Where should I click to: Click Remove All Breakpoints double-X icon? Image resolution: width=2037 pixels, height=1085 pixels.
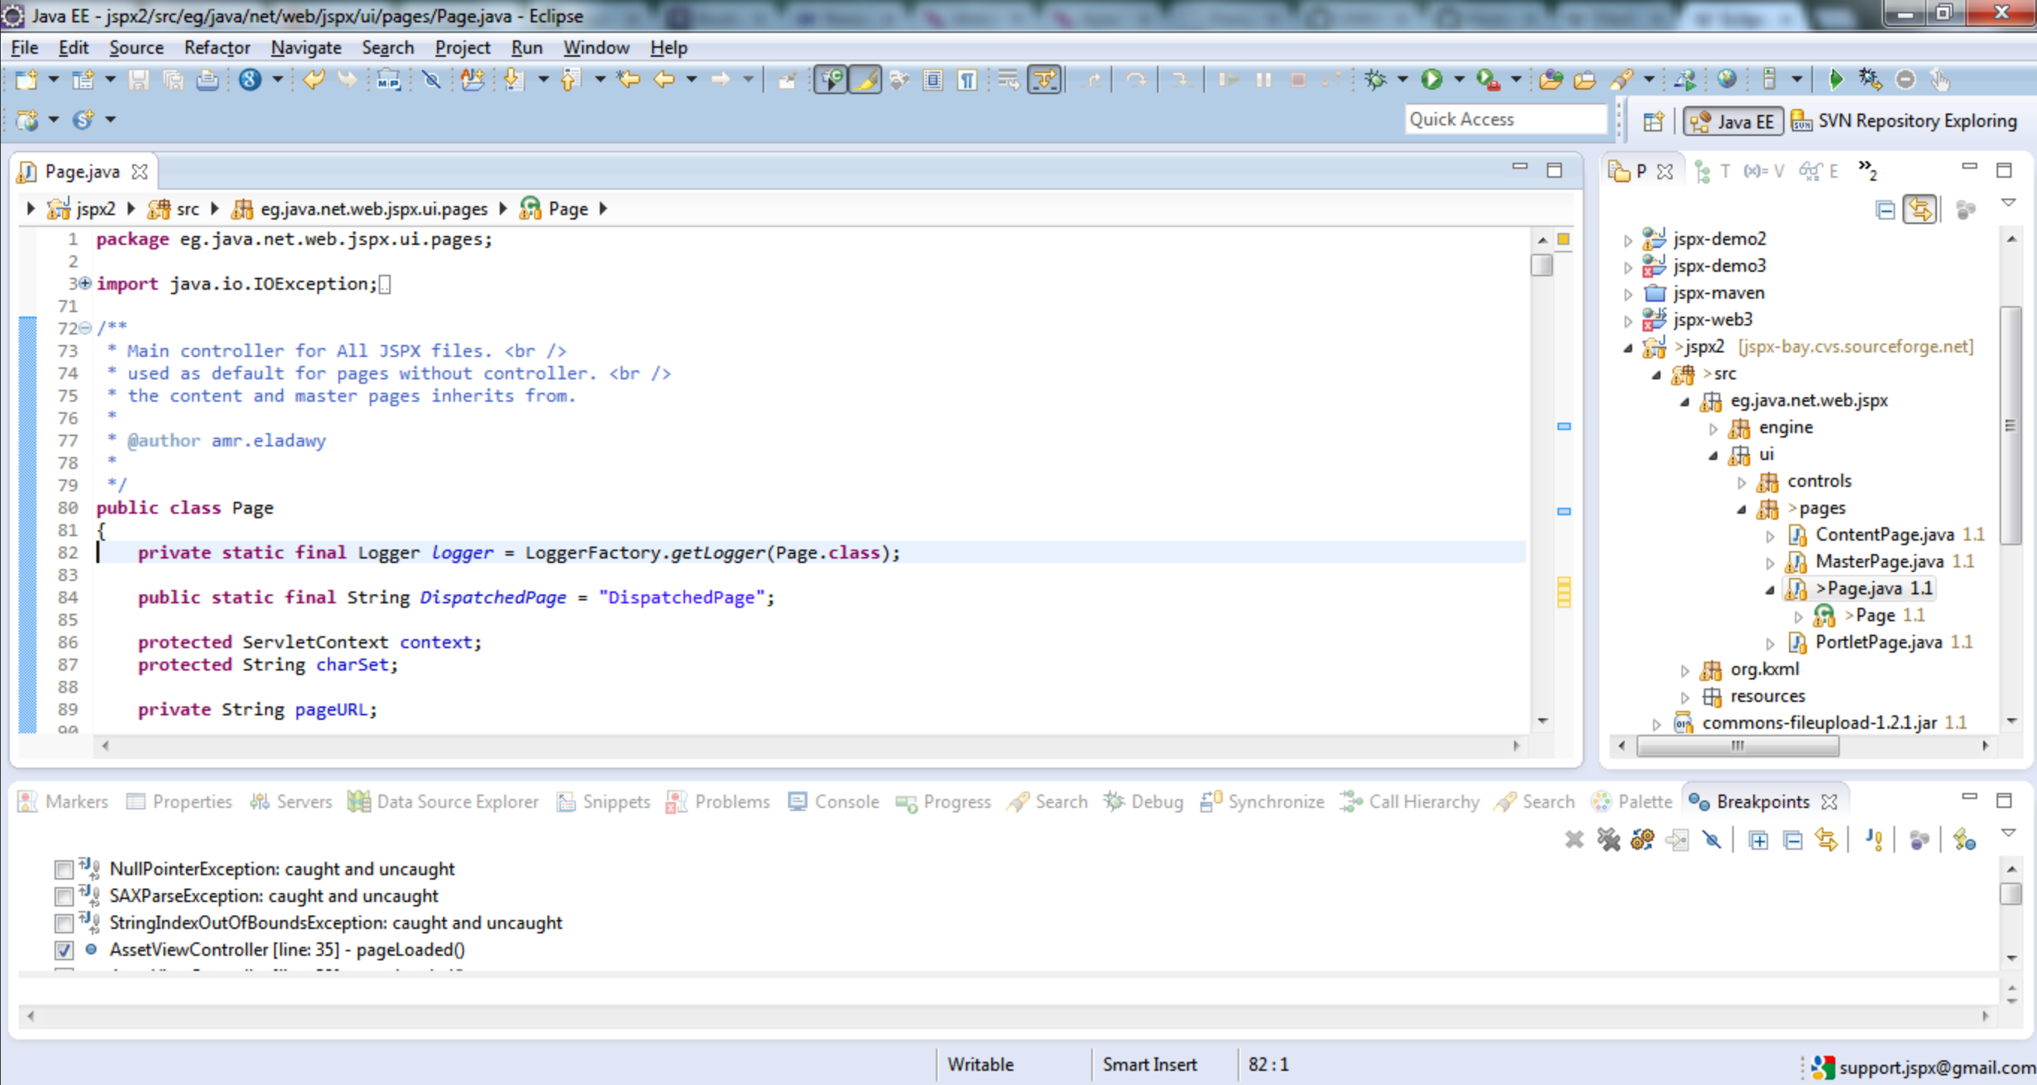pyautogui.click(x=1608, y=840)
